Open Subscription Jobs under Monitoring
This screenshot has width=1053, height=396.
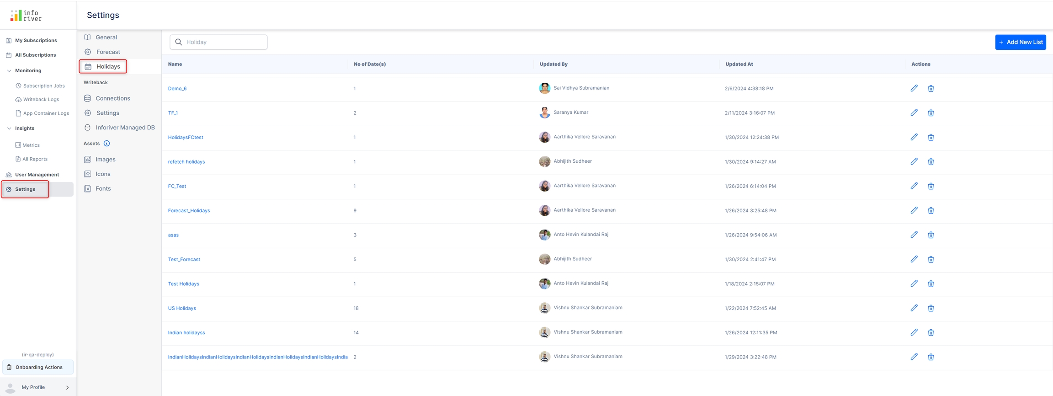tap(44, 86)
